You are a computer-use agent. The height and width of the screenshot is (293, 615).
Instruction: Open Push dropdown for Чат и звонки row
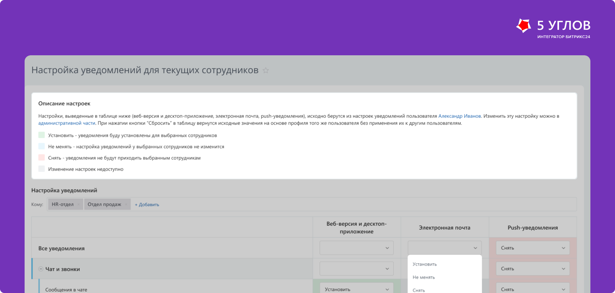(x=533, y=269)
